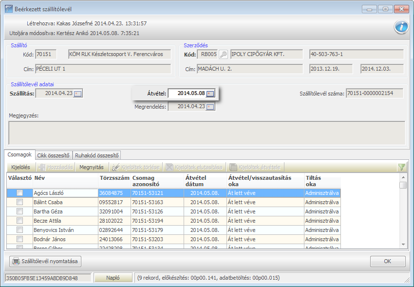The height and width of the screenshot is (287, 414).
Task: Click the 2013.12.19. date field
Action: click(331, 69)
